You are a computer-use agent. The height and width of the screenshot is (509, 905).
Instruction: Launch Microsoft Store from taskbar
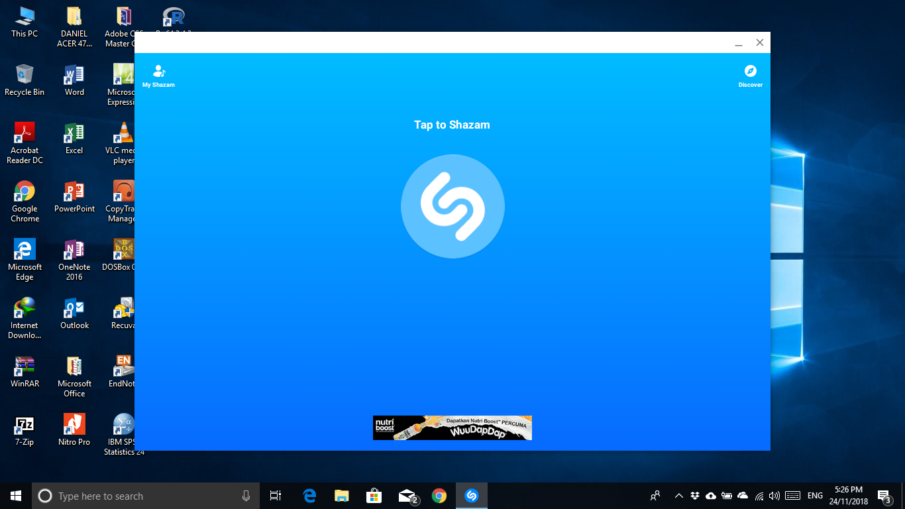[x=374, y=496]
